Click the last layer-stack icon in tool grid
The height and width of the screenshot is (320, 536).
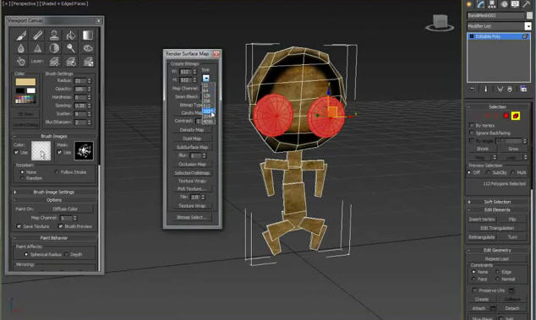[x=88, y=62]
